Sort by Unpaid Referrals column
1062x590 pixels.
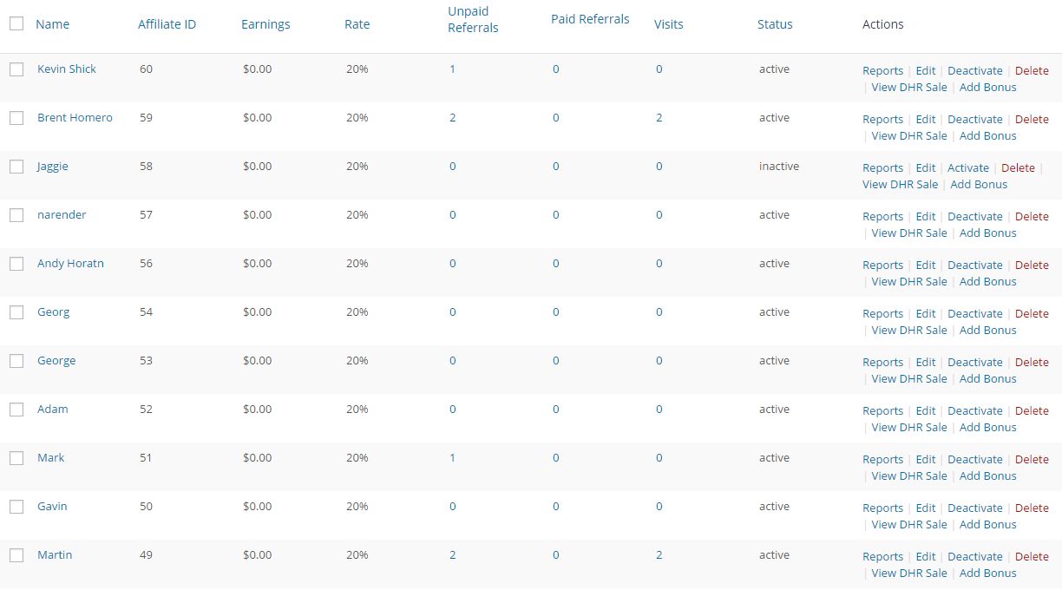point(473,19)
